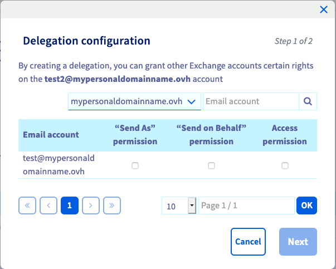Tick "Send on Behalf" permission checkbox
The height and width of the screenshot is (269, 336).
click(211, 165)
